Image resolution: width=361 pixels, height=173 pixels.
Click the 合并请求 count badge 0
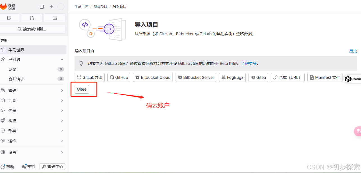(61, 79)
